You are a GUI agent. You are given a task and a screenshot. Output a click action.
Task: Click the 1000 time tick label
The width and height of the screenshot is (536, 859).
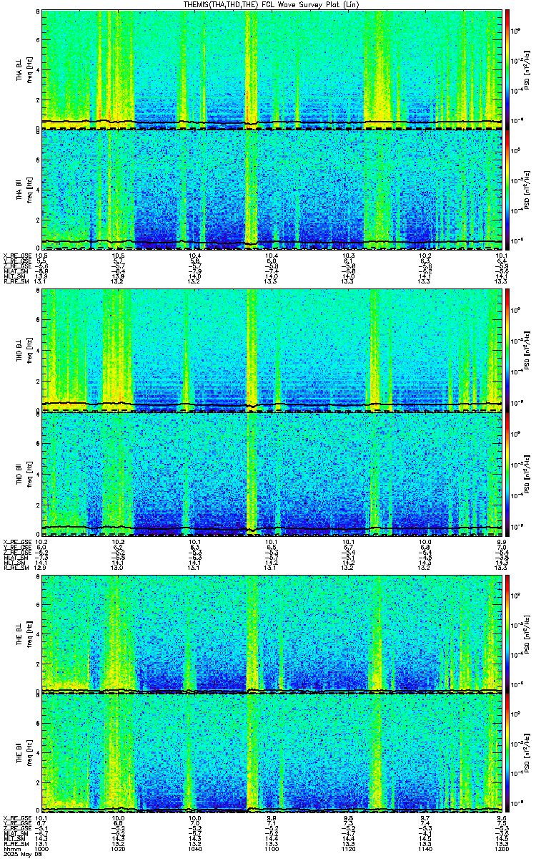point(41,849)
